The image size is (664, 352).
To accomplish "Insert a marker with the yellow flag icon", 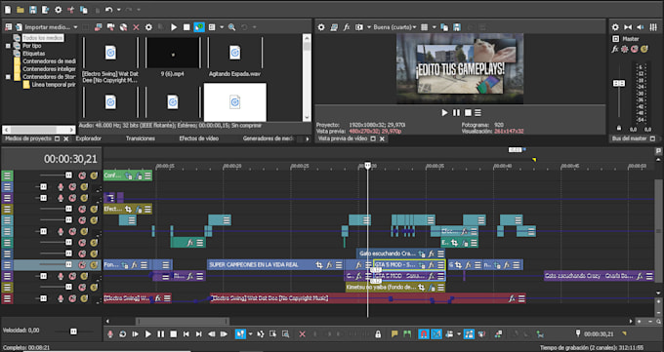I will tap(394, 333).
